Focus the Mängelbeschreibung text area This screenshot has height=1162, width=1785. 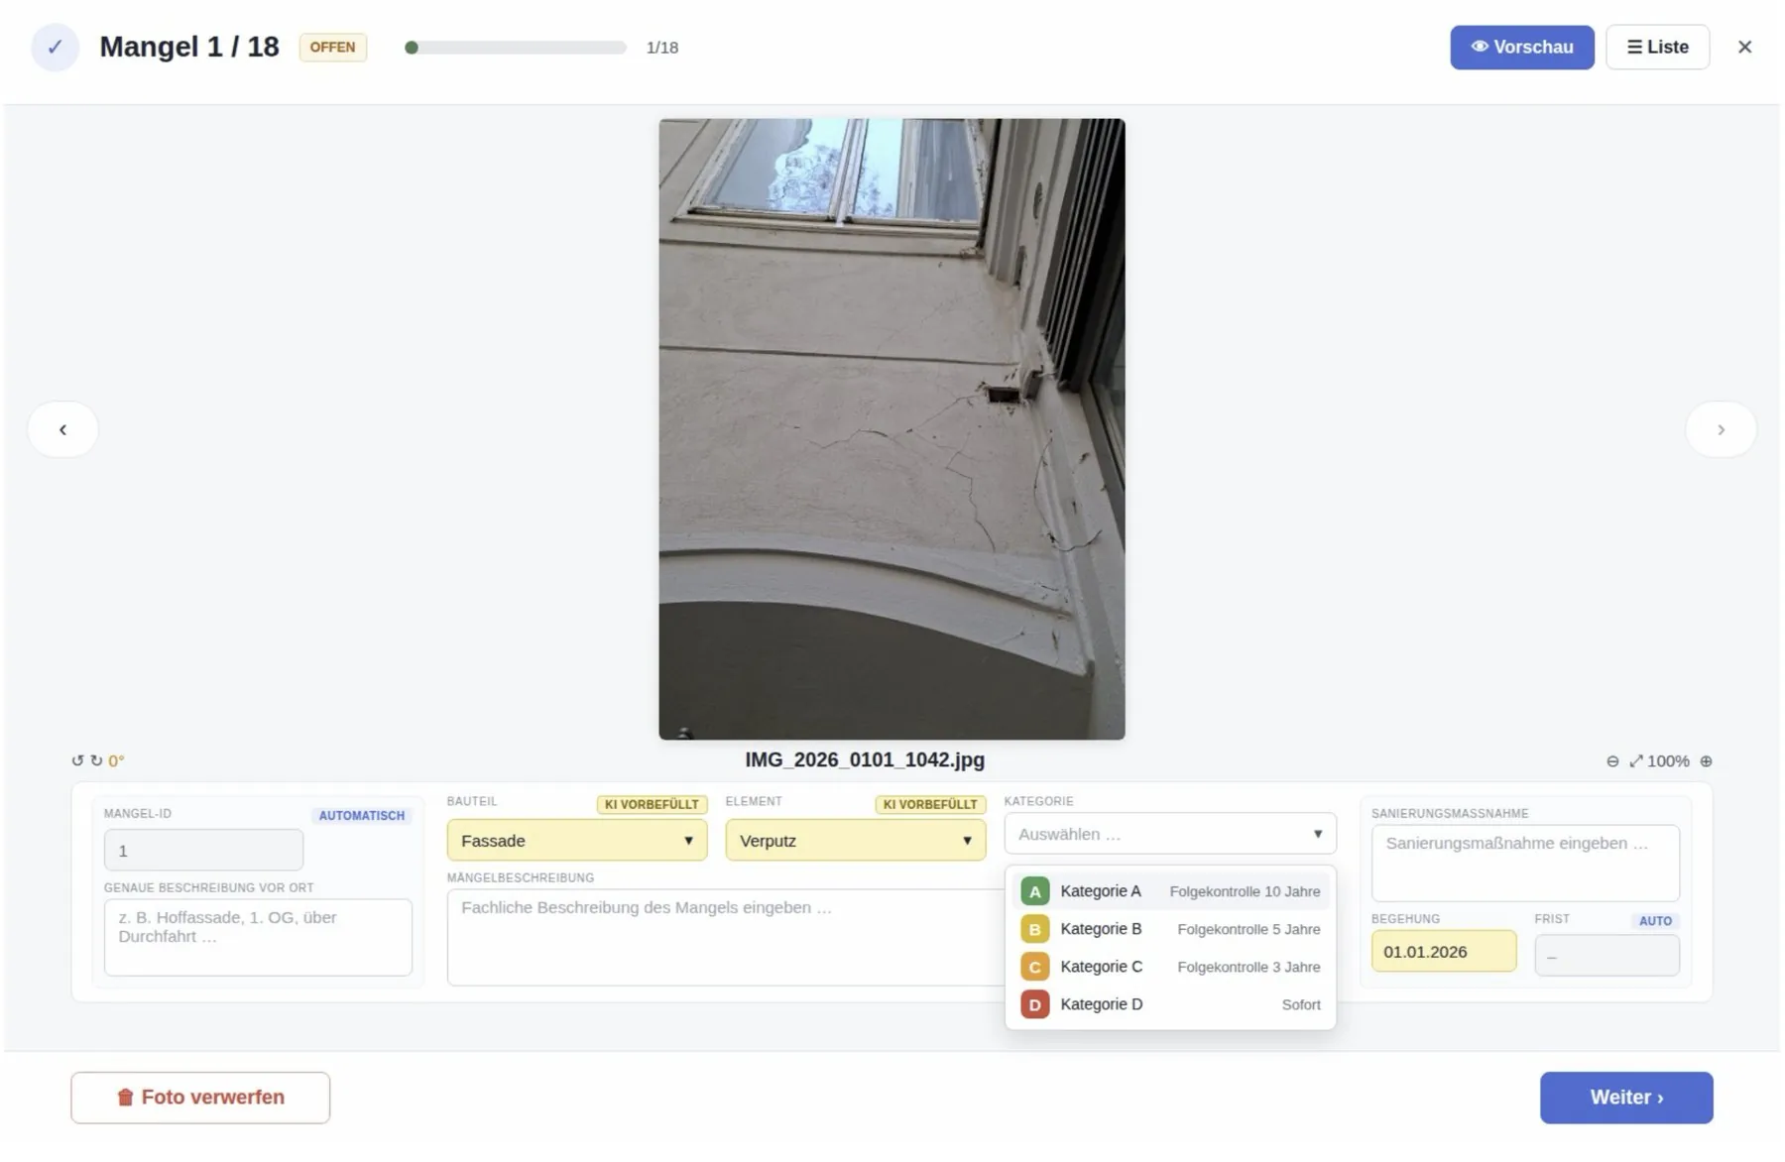pyautogui.click(x=726, y=937)
